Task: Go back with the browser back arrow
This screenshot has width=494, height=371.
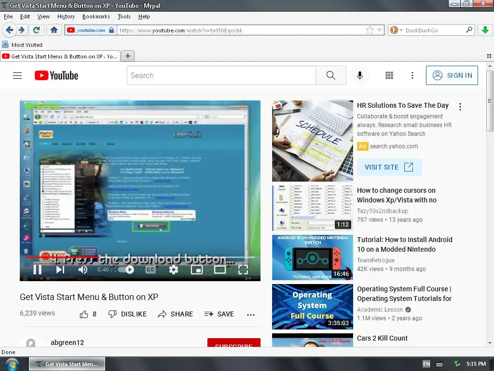Action: point(10,30)
